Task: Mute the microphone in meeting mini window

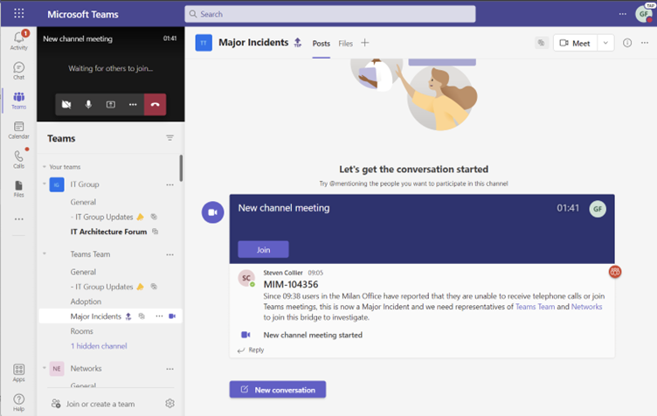Action: [88, 104]
